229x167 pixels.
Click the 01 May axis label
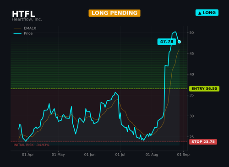(x=58, y=155)
